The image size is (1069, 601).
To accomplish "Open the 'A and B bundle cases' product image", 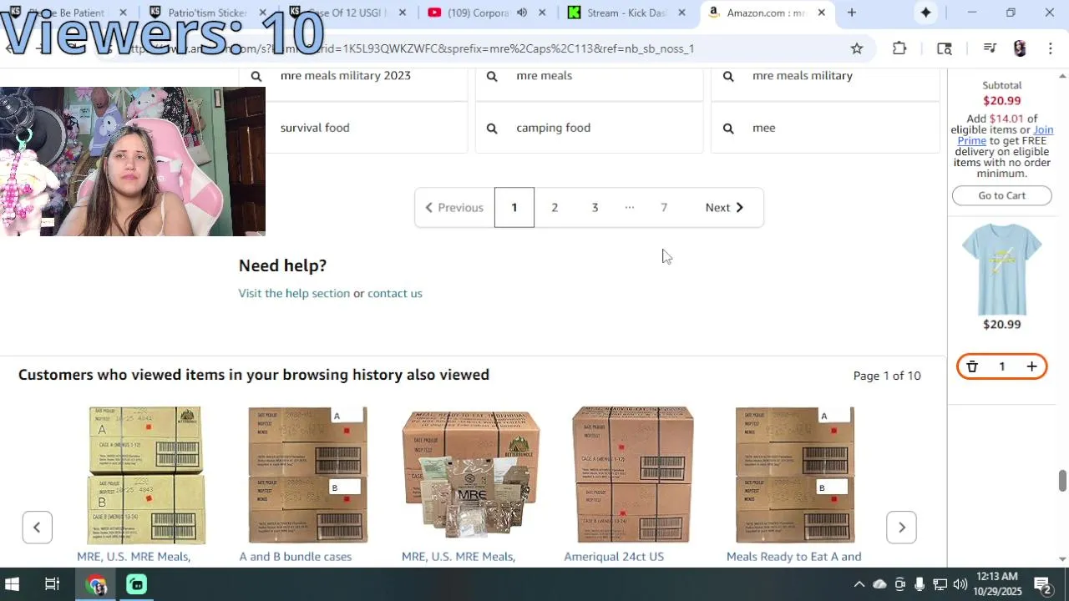I will [x=307, y=475].
